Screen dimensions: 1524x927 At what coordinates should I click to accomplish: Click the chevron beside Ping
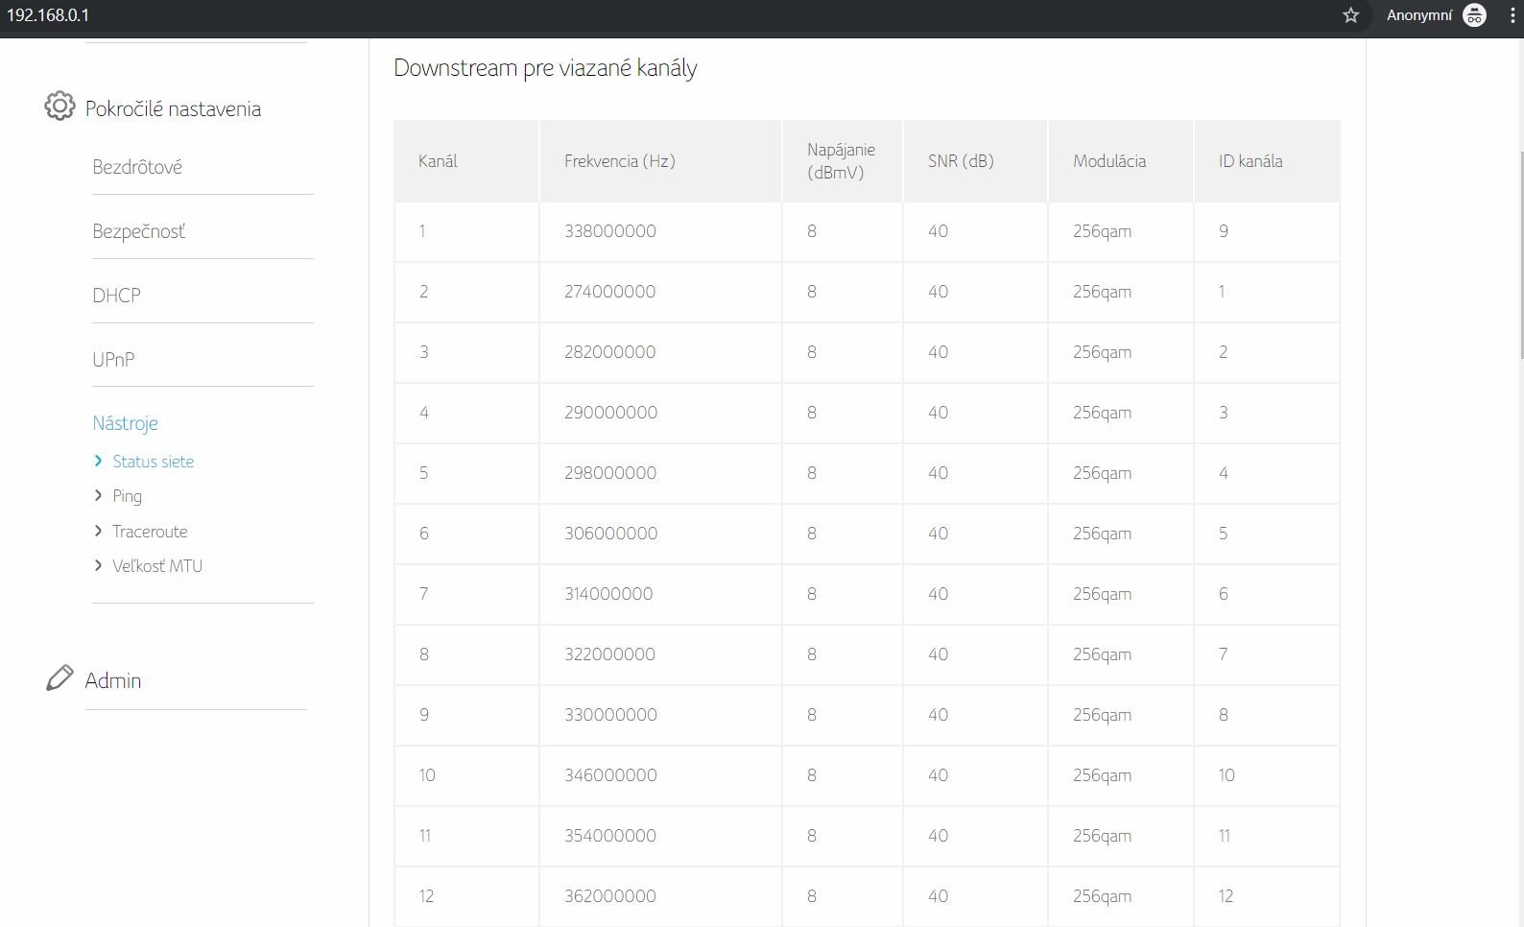pos(98,496)
